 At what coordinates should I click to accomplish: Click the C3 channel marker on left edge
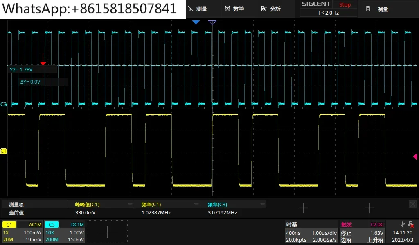pos(3,104)
